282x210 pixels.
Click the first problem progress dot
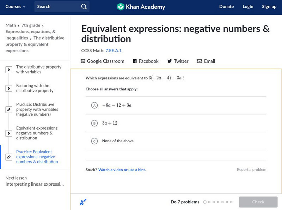pyautogui.click(x=205, y=202)
